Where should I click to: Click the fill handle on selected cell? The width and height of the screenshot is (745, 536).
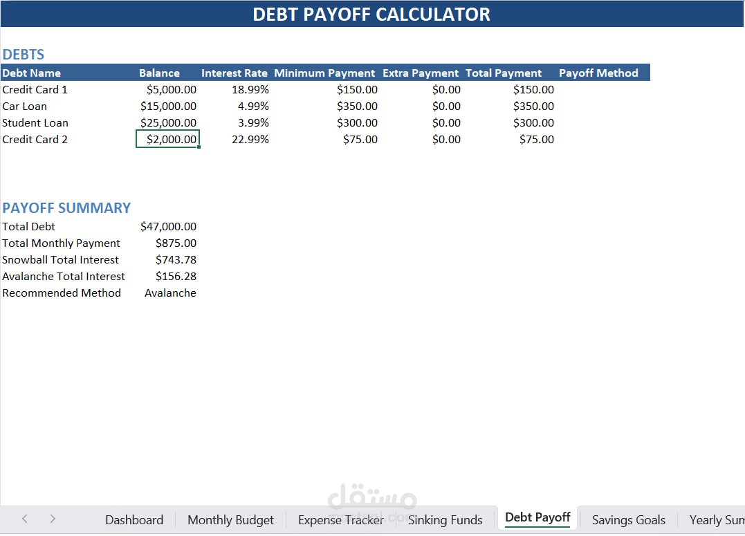coord(199,147)
